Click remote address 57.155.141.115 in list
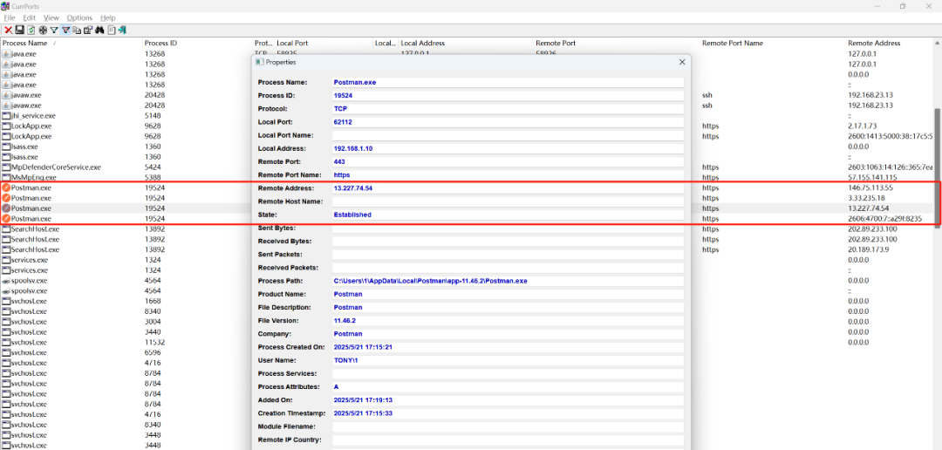 point(872,177)
